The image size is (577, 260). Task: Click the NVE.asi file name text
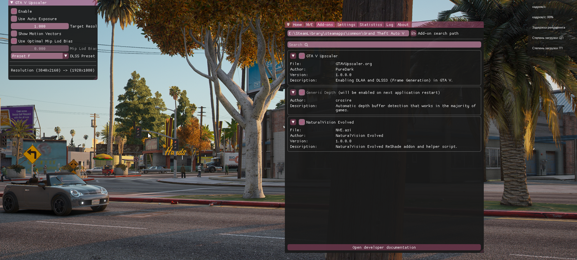343,130
